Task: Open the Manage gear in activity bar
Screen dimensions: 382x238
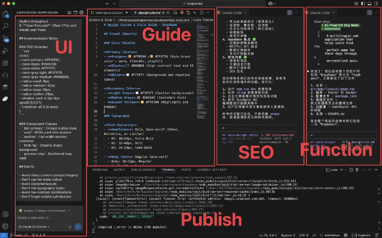Action: pos(5,226)
